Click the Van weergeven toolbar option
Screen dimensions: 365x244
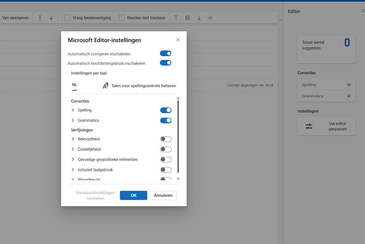tap(16, 18)
